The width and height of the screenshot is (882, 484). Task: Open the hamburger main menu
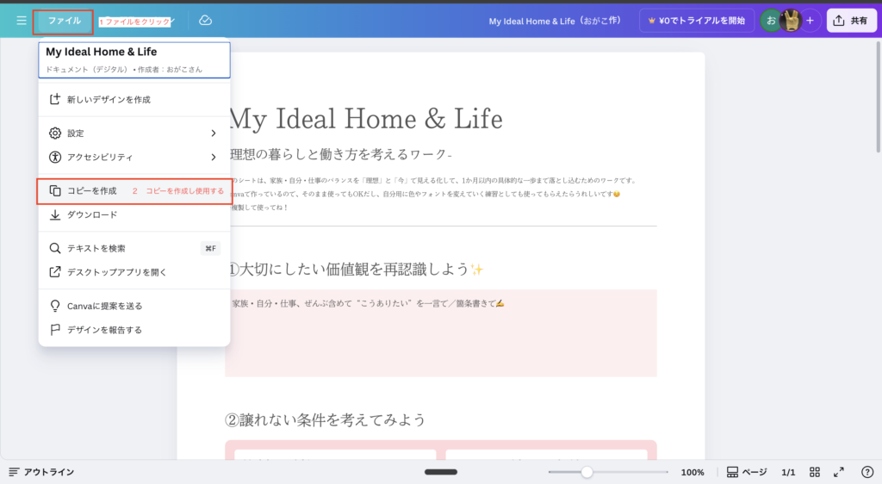pos(22,21)
